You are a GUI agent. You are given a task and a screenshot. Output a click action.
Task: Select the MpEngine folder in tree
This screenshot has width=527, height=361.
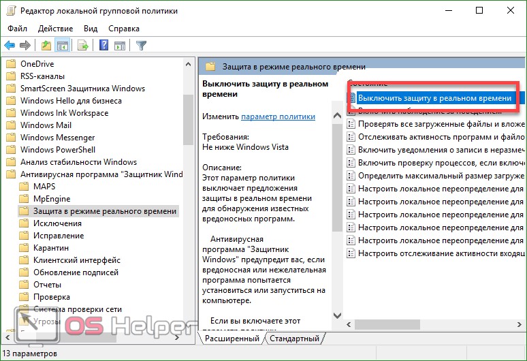[x=52, y=199]
